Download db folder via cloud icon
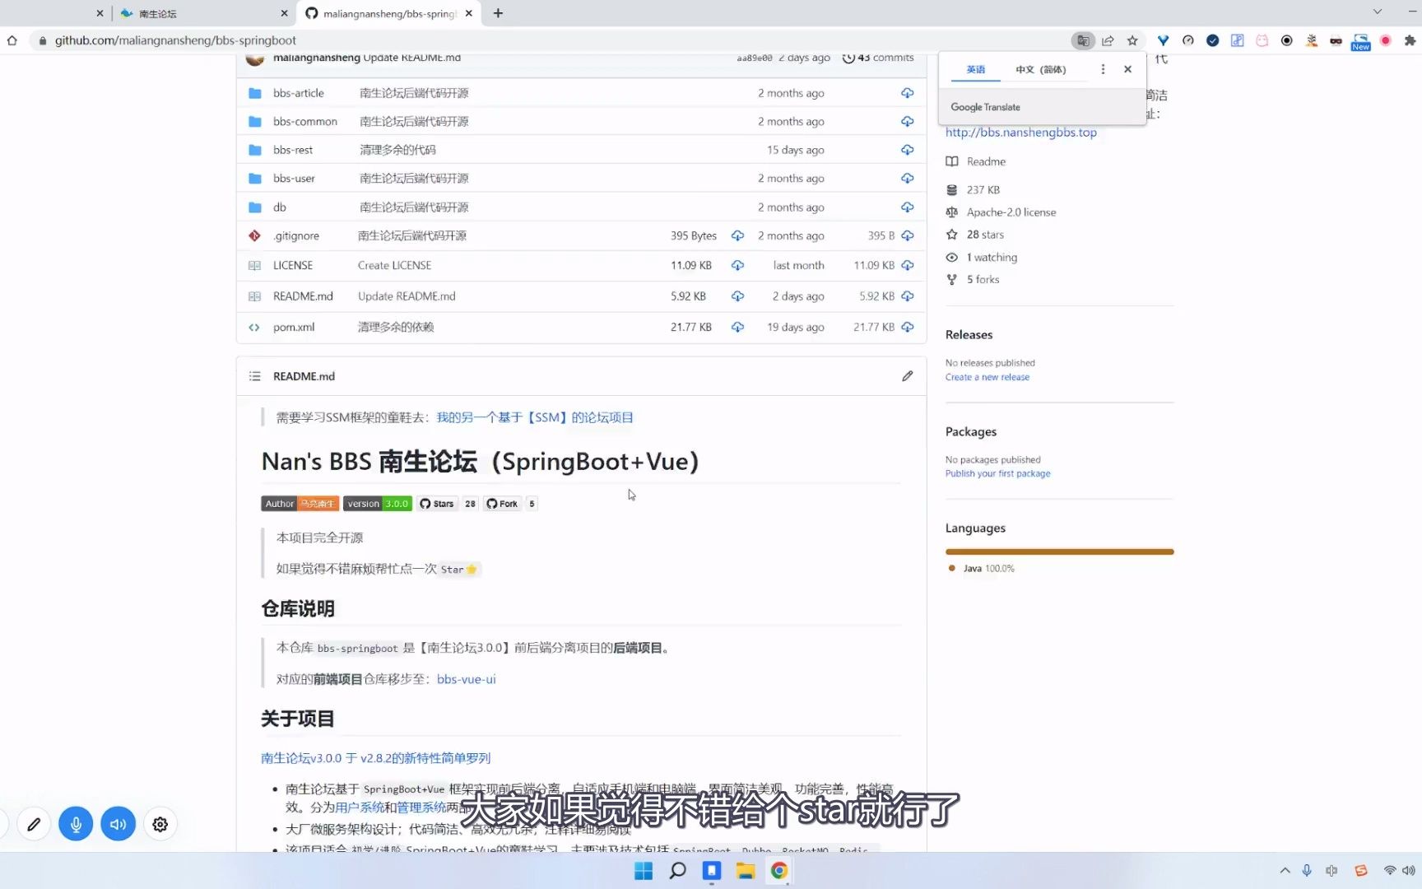Image resolution: width=1422 pixels, height=889 pixels. click(x=907, y=207)
